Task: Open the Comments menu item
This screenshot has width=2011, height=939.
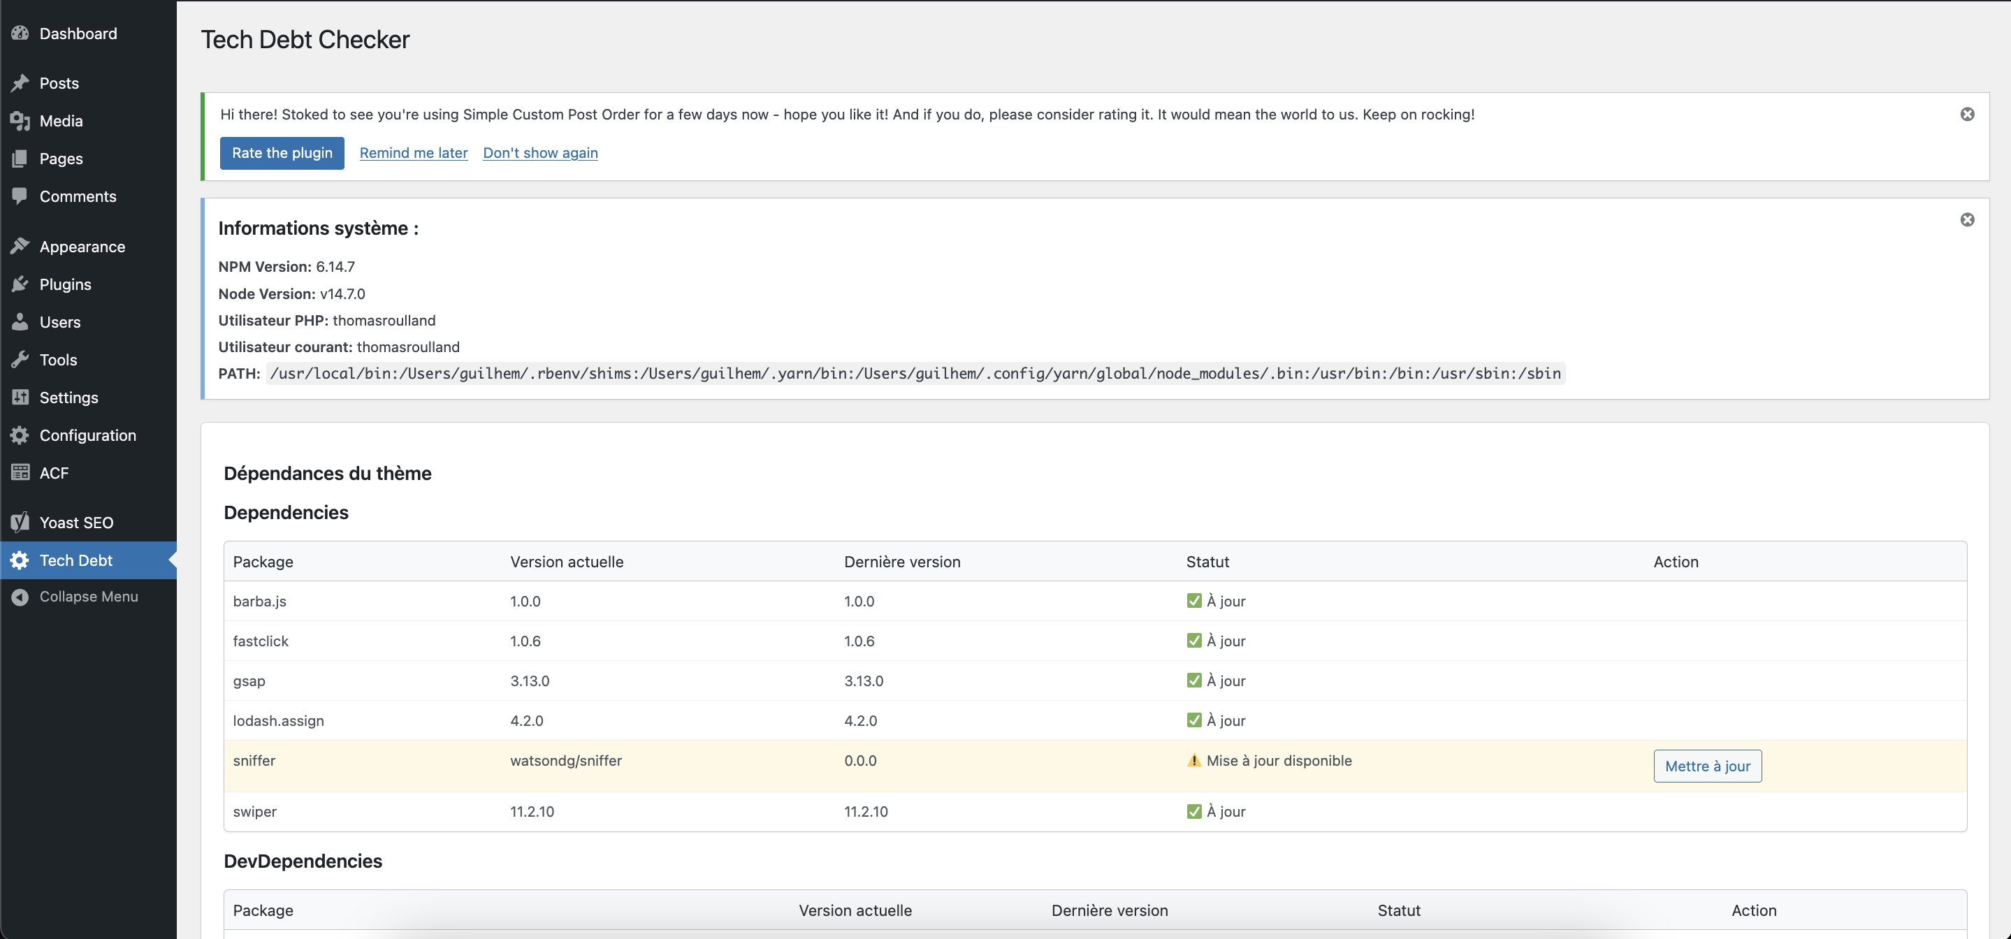Action: point(88,196)
